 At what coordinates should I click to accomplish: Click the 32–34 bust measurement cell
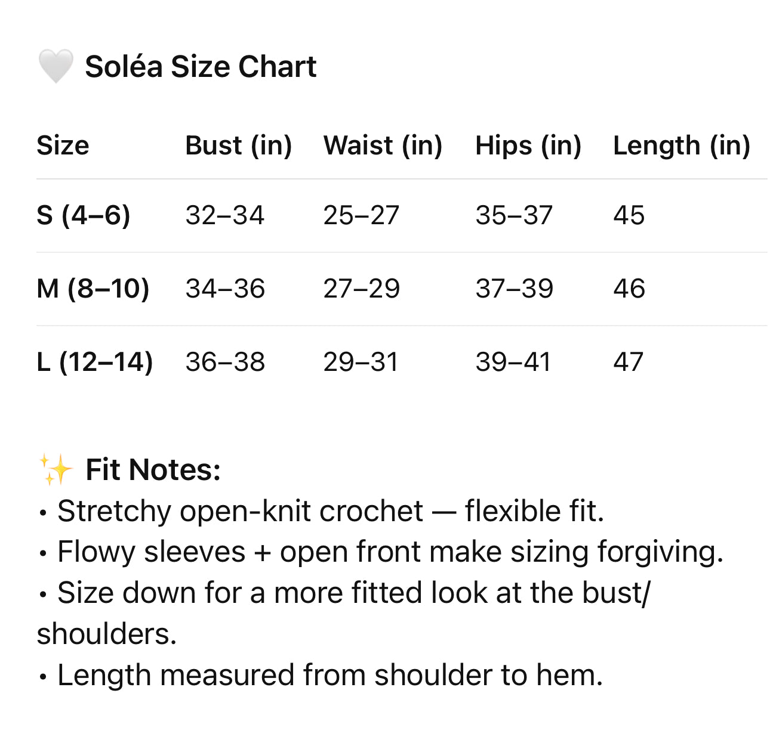pos(224,215)
